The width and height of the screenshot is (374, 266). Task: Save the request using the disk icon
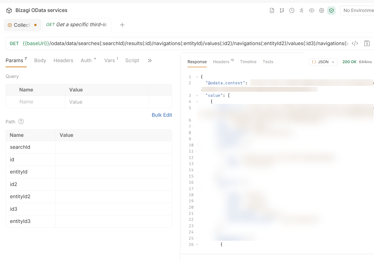pos(367,43)
